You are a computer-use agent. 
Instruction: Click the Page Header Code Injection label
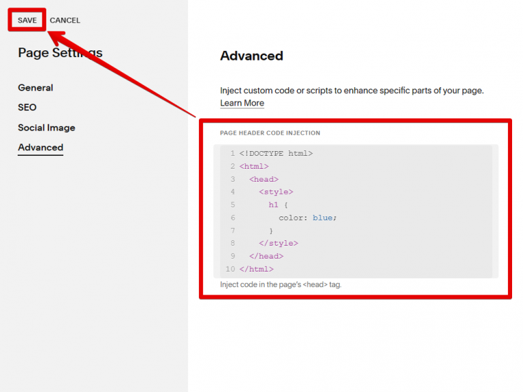click(270, 133)
